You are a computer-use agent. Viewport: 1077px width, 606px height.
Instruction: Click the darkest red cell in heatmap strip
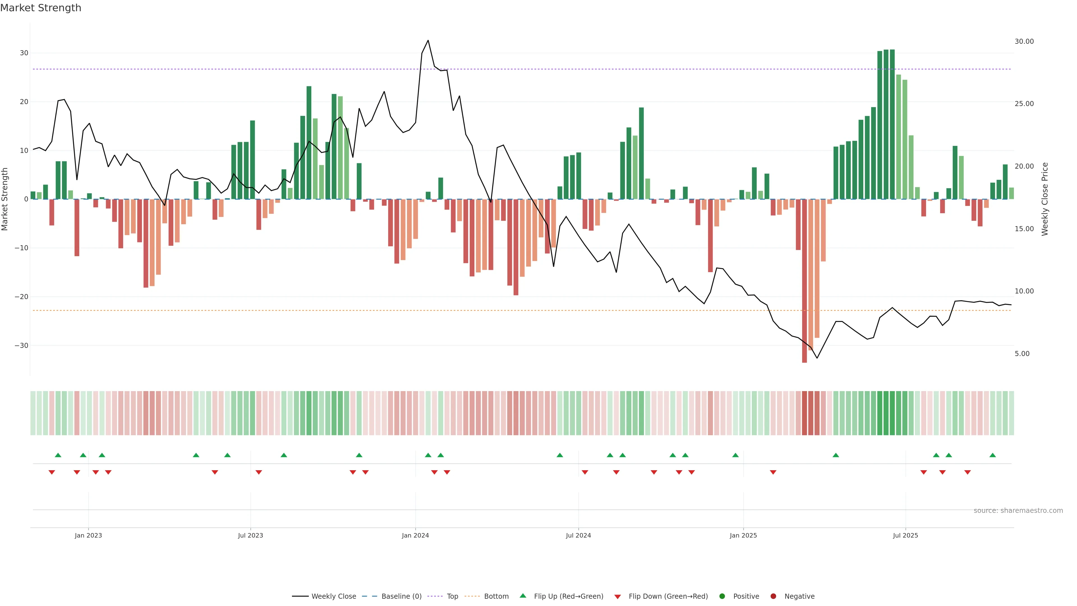[804, 413]
